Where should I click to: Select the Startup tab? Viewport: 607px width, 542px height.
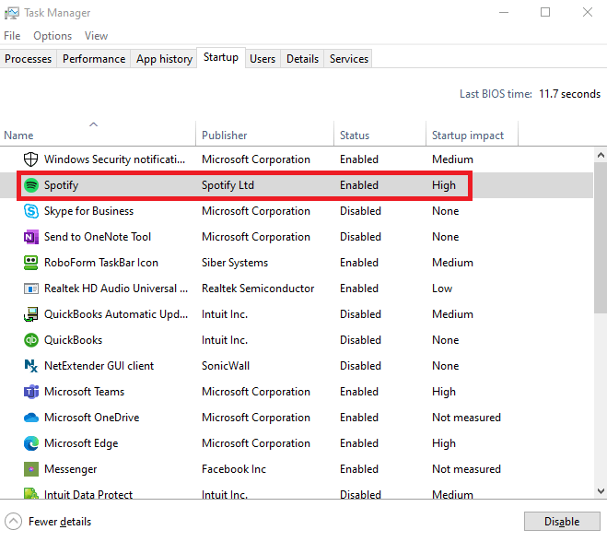pos(221,57)
